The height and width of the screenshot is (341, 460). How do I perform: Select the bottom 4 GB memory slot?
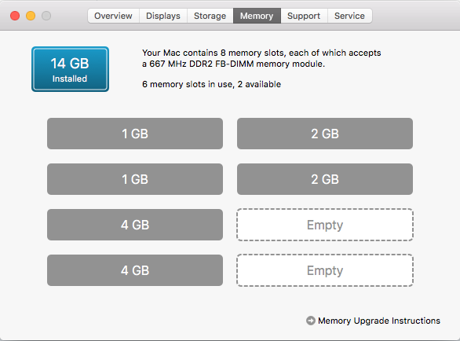(x=135, y=270)
